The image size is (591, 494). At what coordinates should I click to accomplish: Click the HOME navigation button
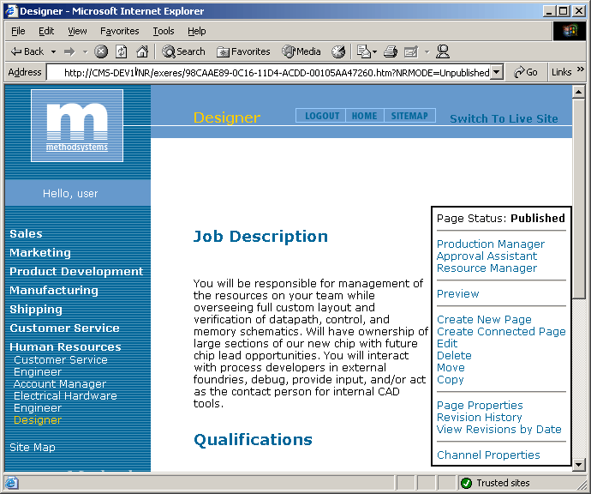pos(365,116)
